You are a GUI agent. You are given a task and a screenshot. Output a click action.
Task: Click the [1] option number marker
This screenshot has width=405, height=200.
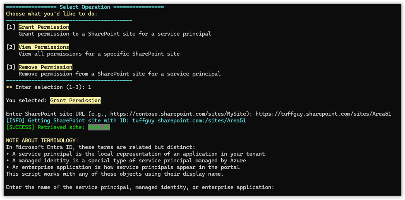click(x=11, y=27)
